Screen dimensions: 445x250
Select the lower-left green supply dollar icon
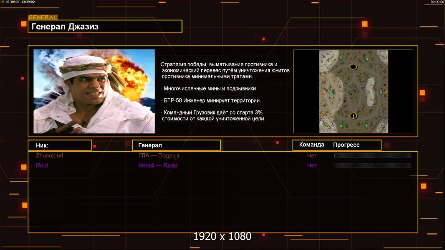pos(341,125)
